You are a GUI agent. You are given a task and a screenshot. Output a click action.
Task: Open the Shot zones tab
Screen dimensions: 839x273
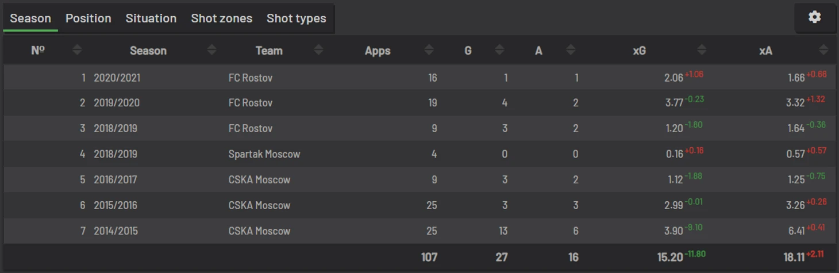[x=221, y=18]
